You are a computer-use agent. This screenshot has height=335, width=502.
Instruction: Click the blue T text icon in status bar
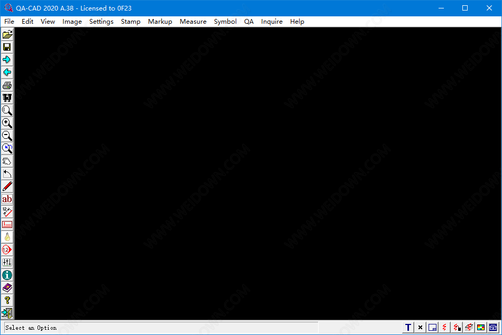tap(408, 327)
